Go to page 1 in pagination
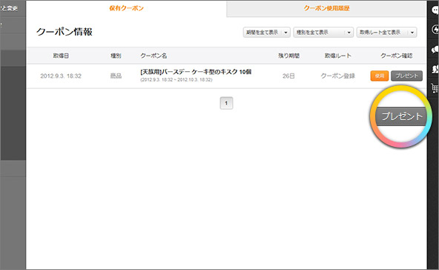The width and height of the screenshot is (439, 270). (226, 103)
